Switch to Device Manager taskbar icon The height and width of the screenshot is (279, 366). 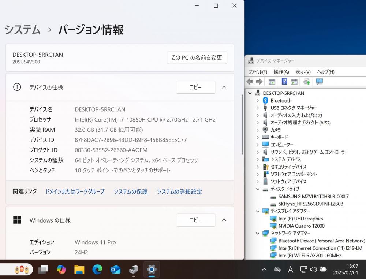(x=134, y=269)
